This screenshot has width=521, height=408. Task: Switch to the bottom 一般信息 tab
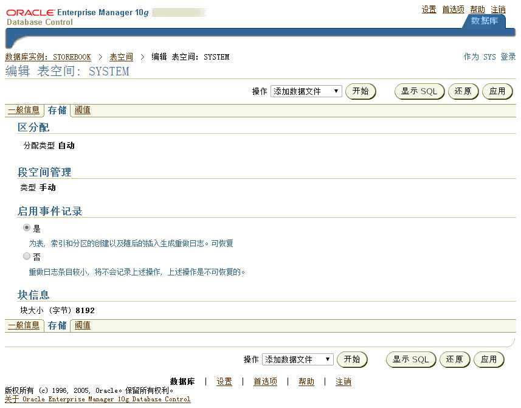[24, 325]
